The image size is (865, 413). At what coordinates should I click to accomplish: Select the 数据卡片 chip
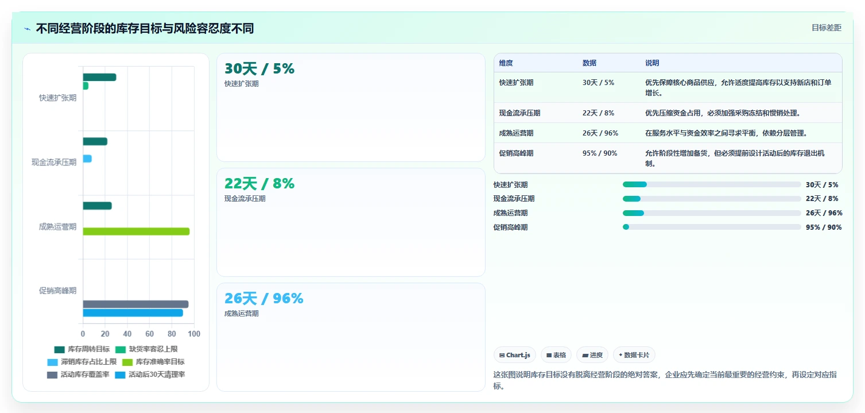click(634, 355)
